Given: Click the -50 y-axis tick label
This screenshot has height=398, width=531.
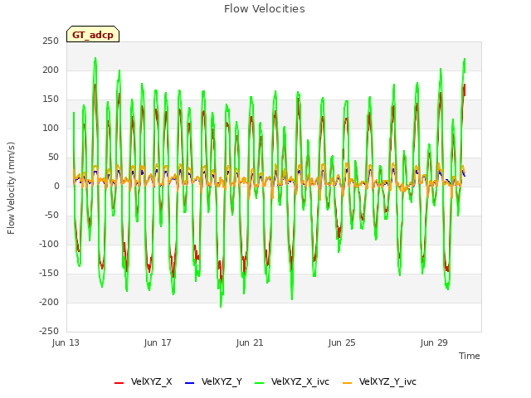Looking at the screenshot, I should tap(51, 216).
